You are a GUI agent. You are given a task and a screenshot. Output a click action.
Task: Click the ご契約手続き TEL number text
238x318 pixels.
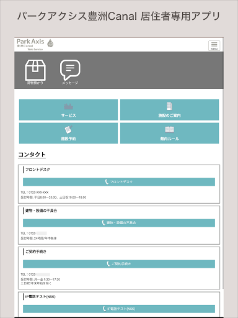pos(35,275)
